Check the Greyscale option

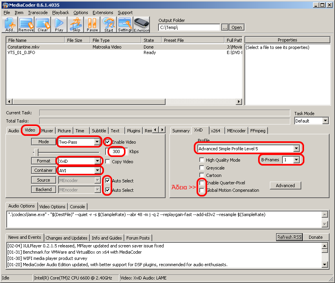(202, 168)
